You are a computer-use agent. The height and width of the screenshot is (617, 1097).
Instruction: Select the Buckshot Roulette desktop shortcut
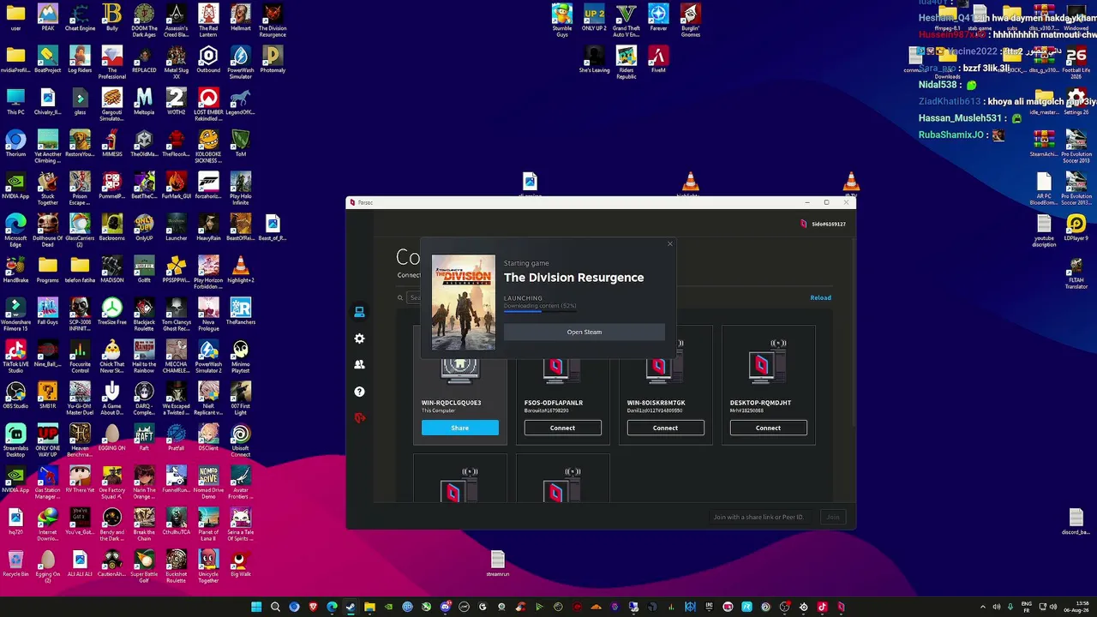[x=177, y=566]
